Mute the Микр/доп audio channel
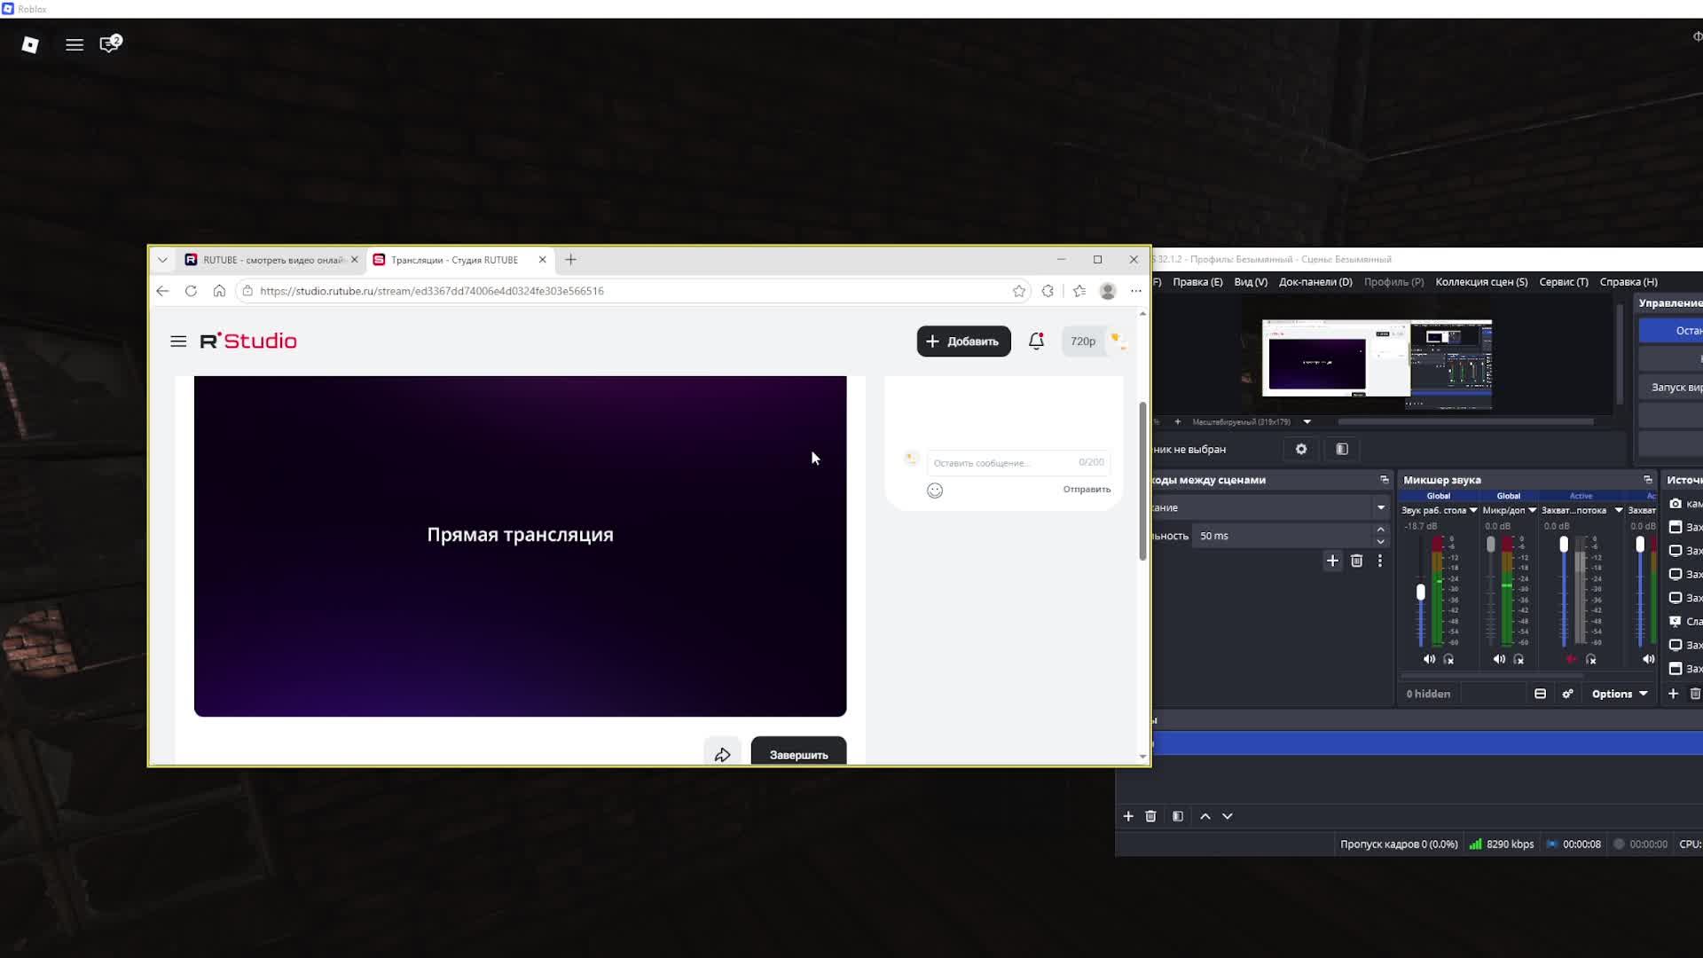Image resolution: width=1703 pixels, height=958 pixels. click(1499, 659)
